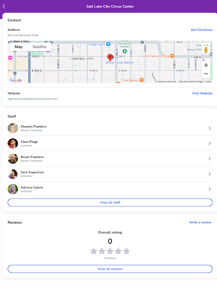The height and width of the screenshot is (289, 217).
Task: Click the fifth rating star
Action: [x=127, y=251]
